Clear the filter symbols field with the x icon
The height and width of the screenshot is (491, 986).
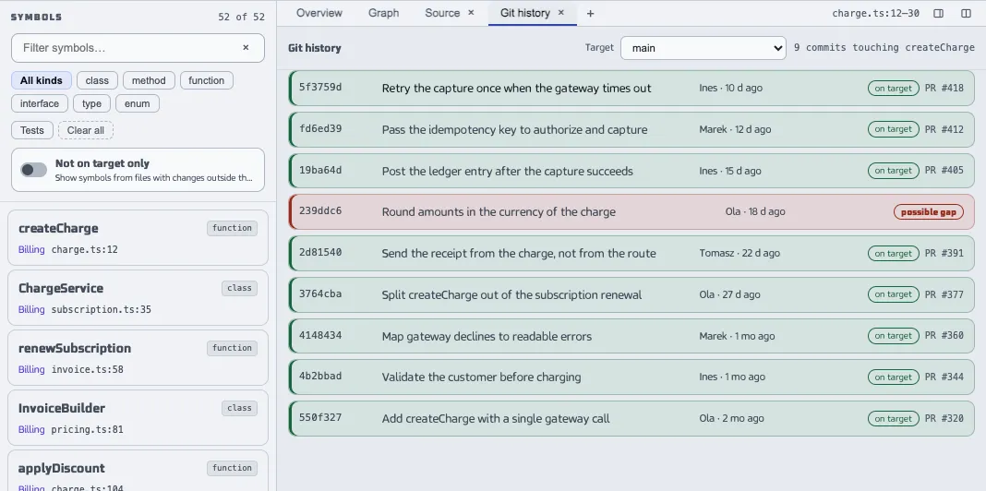[x=246, y=48]
